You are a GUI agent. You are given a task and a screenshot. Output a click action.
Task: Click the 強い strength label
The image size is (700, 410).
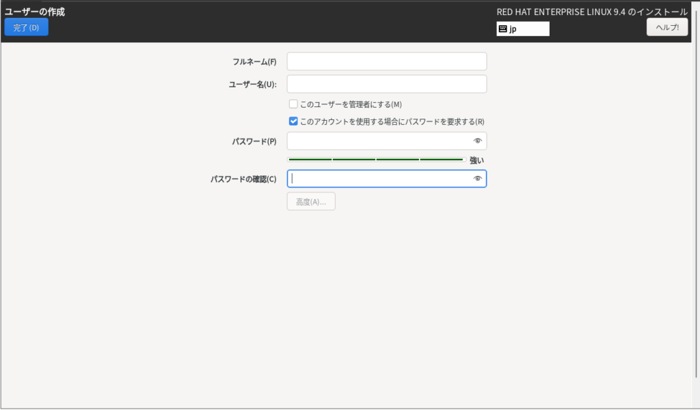point(476,160)
